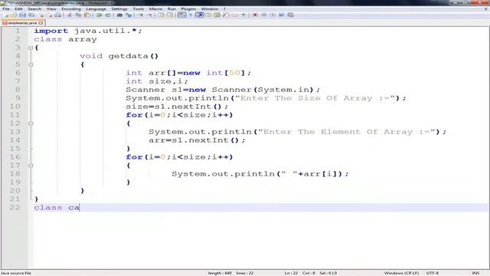Image resolution: width=490 pixels, height=276 pixels.
Task: Toggle file monitoring (tail) icon
Action: [244, 15]
